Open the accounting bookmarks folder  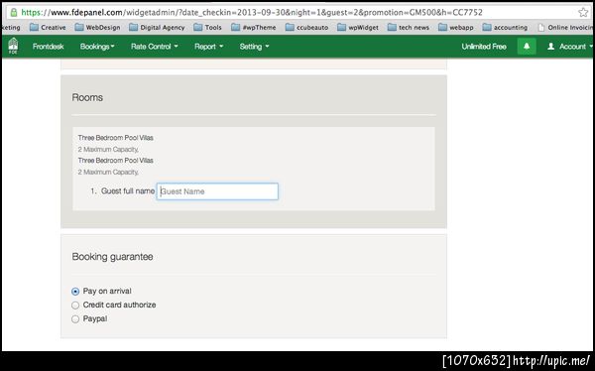(x=505, y=28)
